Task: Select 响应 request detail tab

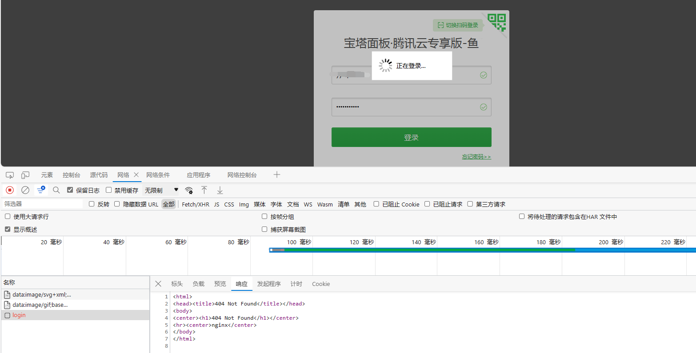Action: [x=242, y=284]
